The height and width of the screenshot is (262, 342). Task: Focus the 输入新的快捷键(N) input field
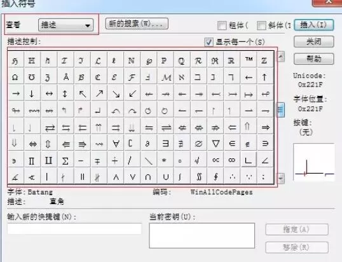tap(74, 229)
